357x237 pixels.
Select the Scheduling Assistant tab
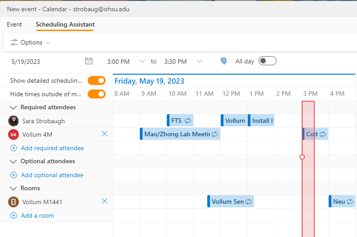[x=65, y=24]
